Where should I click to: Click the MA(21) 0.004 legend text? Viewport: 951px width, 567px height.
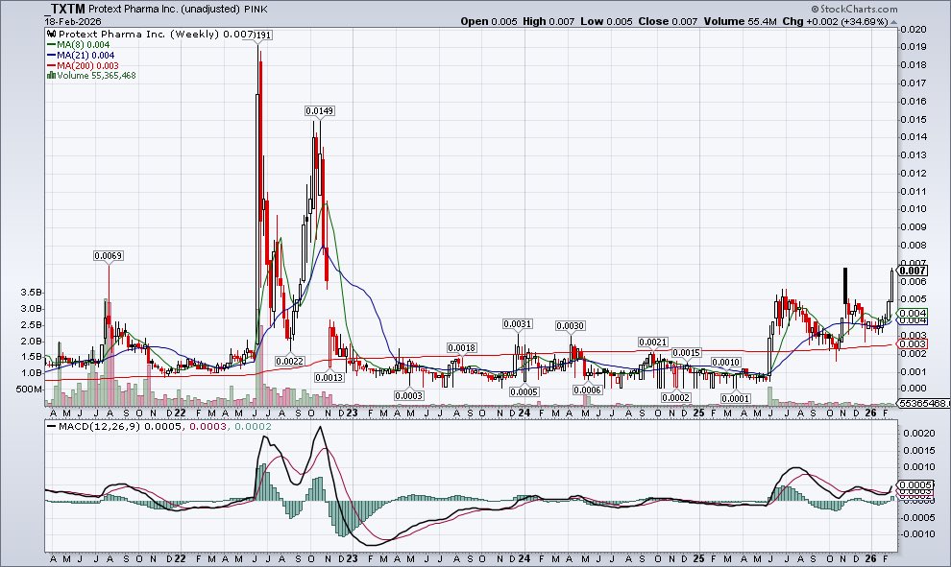[x=85, y=55]
